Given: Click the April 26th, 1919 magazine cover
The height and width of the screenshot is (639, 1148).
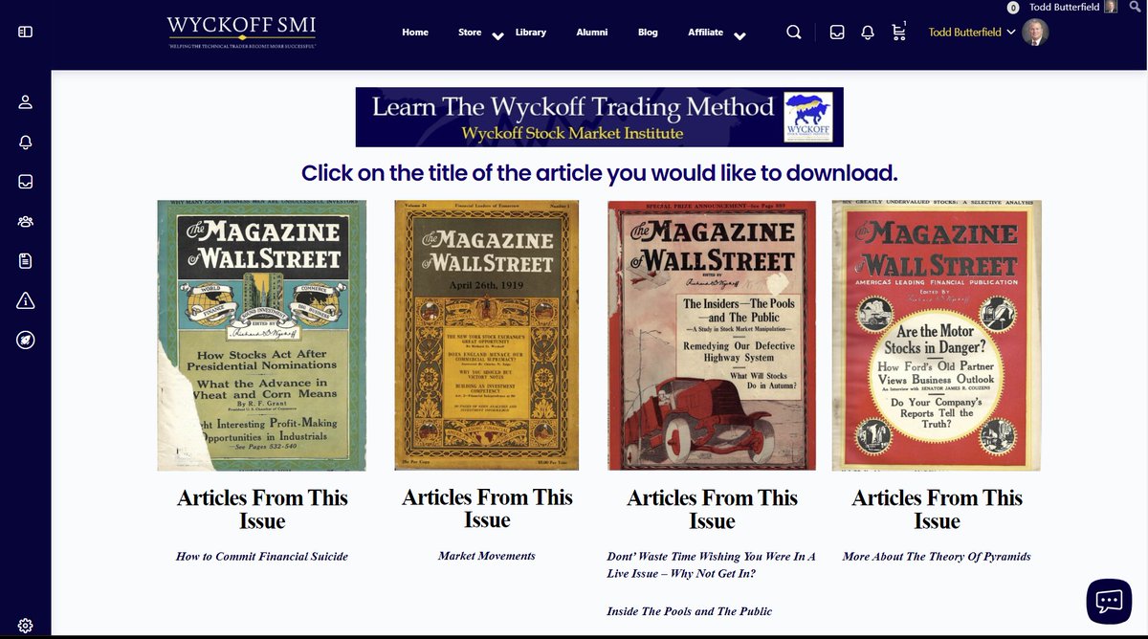Looking at the screenshot, I should 487,335.
